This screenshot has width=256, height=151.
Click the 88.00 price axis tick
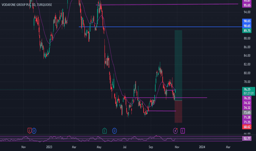247,38
